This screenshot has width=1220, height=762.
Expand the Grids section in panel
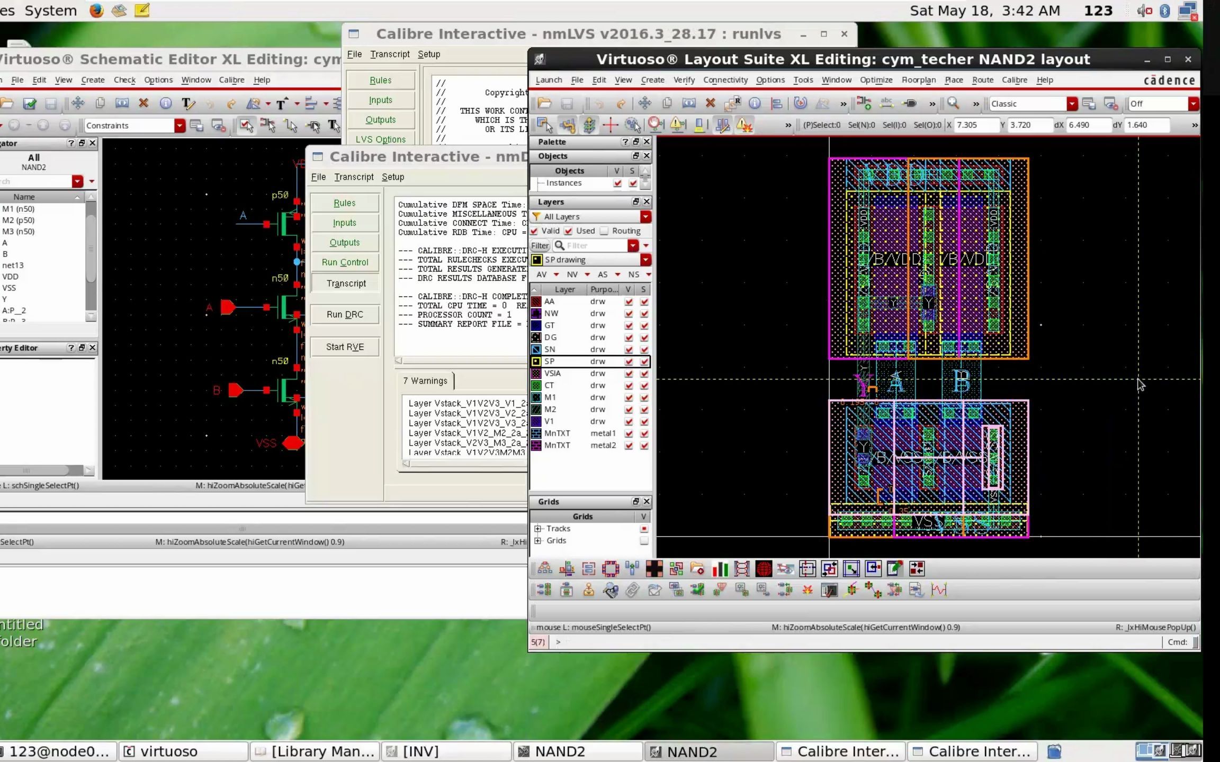click(x=537, y=540)
